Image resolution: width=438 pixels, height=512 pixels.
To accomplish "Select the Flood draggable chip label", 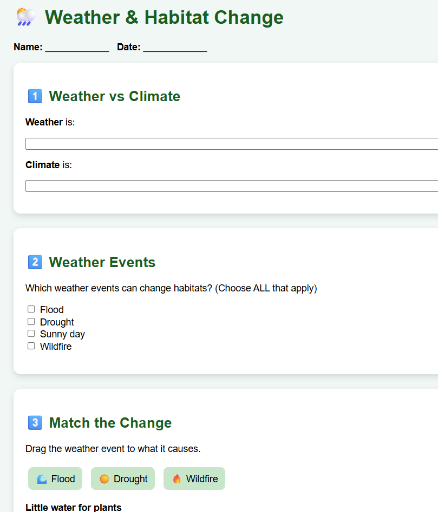I will click(x=63, y=479).
